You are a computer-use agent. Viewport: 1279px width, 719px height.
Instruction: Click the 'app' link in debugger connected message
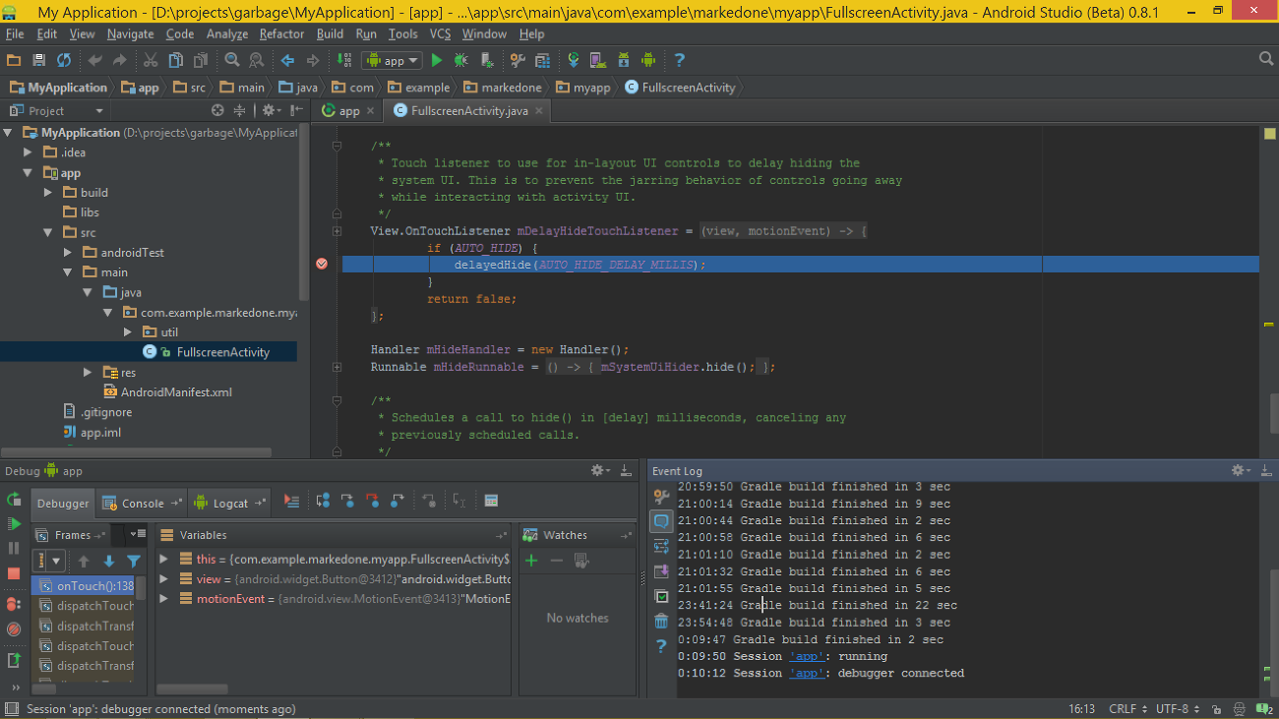point(807,674)
